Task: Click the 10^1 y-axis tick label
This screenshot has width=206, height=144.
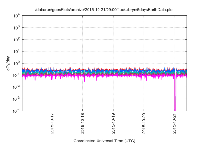Action: [x=17, y=51]
